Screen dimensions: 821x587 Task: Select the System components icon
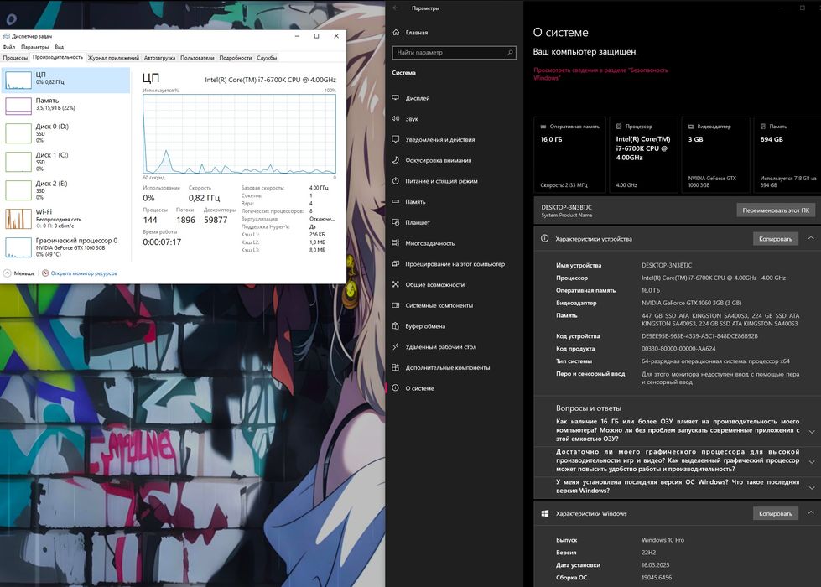[x=395, y=305]
